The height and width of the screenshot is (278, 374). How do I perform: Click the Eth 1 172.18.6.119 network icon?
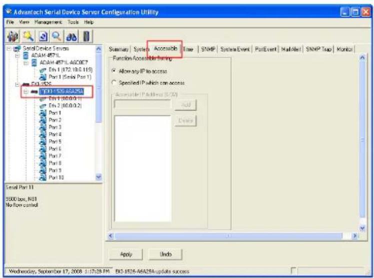pos(43,70)
